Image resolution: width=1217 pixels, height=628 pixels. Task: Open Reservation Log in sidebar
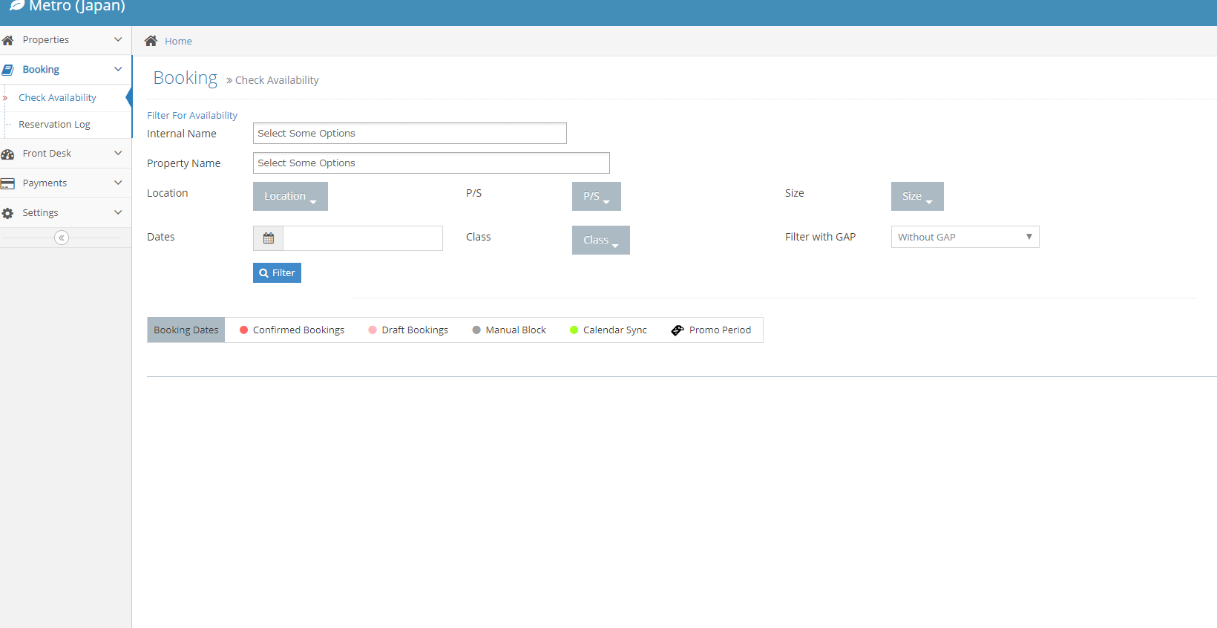pyautogui.click(x=54, y=125)
